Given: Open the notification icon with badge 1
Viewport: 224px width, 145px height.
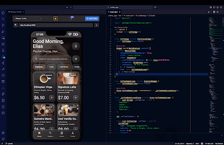Looking at the screenshot, I should tap(72, 18).
